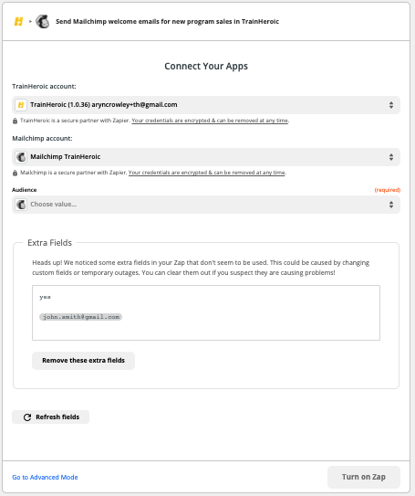Click the TrainHeroic logo icon in header

[x=18, y=22]
